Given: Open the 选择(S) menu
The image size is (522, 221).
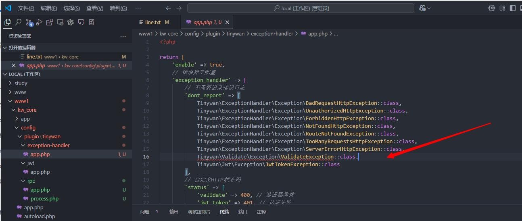Looking at the screenshot, I should [x=72, y=8].
